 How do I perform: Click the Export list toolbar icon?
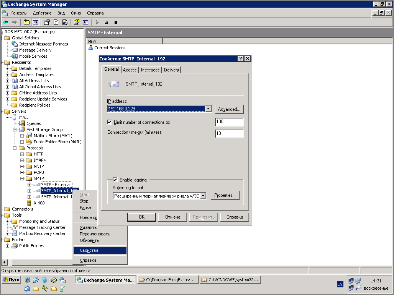pos(65,22)
